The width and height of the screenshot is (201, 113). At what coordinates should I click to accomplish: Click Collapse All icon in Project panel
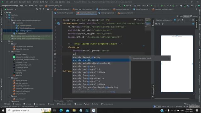tap(44, 9)
